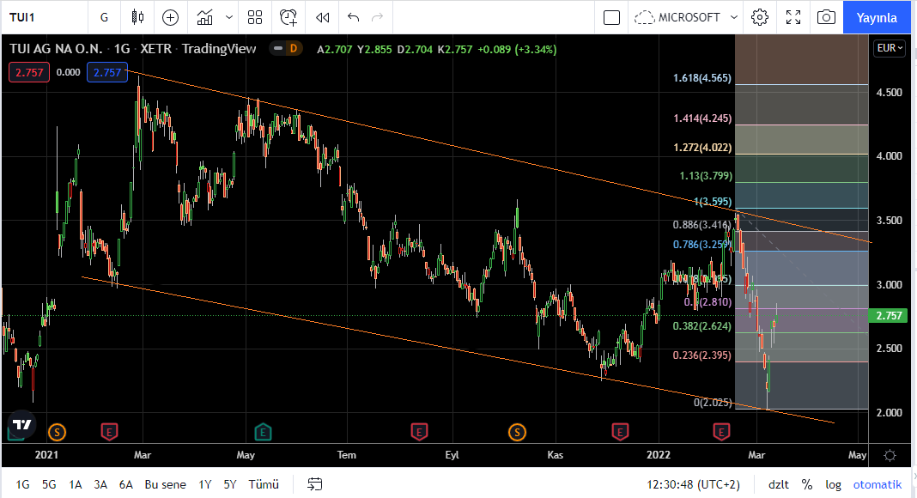Select the 1.272(4.022) Fibonacci level label
Image resolution: width=917 pixels, height=498 pixels.
(702, 148)
